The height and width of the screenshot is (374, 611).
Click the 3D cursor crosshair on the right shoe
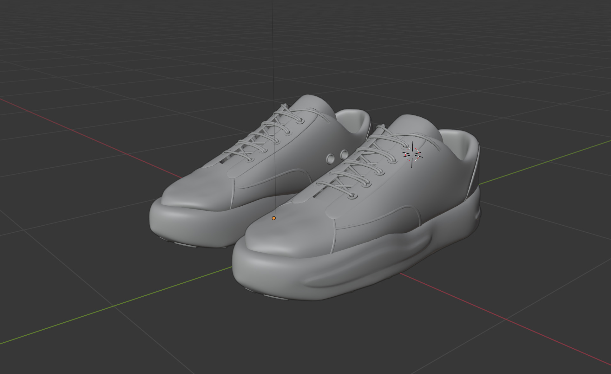point(412,154)
